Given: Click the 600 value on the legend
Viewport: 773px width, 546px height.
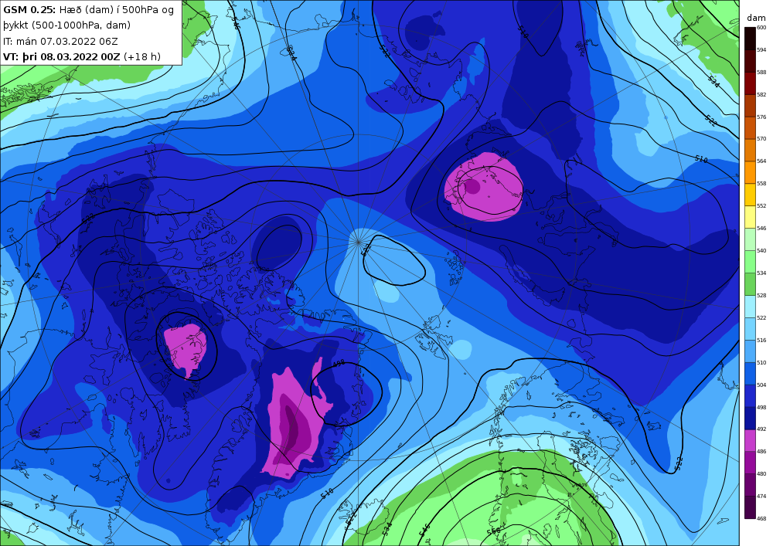Looking at the screenshot, I should [x=761, y=28].
